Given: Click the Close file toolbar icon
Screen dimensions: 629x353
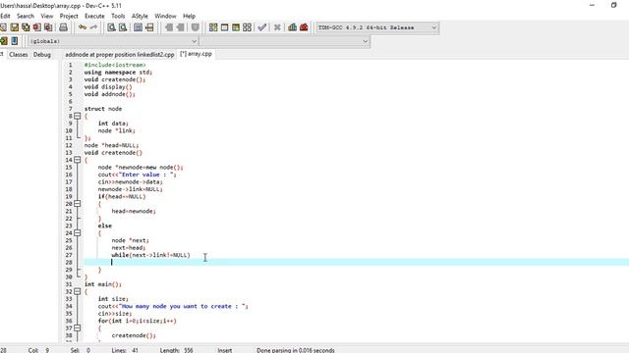Looking at the screenshot, I should tap(37, 27).
